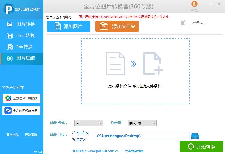
Task: Click the V1.3.4 version label
Action: (x=38, y=152)
